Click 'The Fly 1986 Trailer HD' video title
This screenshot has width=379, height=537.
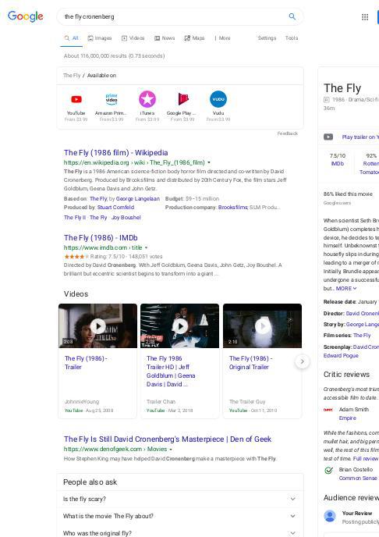point(171,372)
